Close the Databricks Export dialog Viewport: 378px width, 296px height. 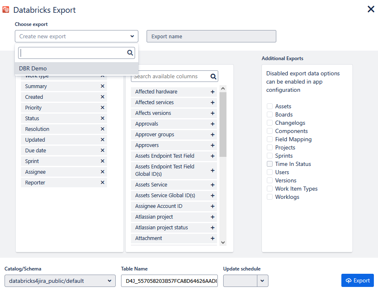(371, 9)
